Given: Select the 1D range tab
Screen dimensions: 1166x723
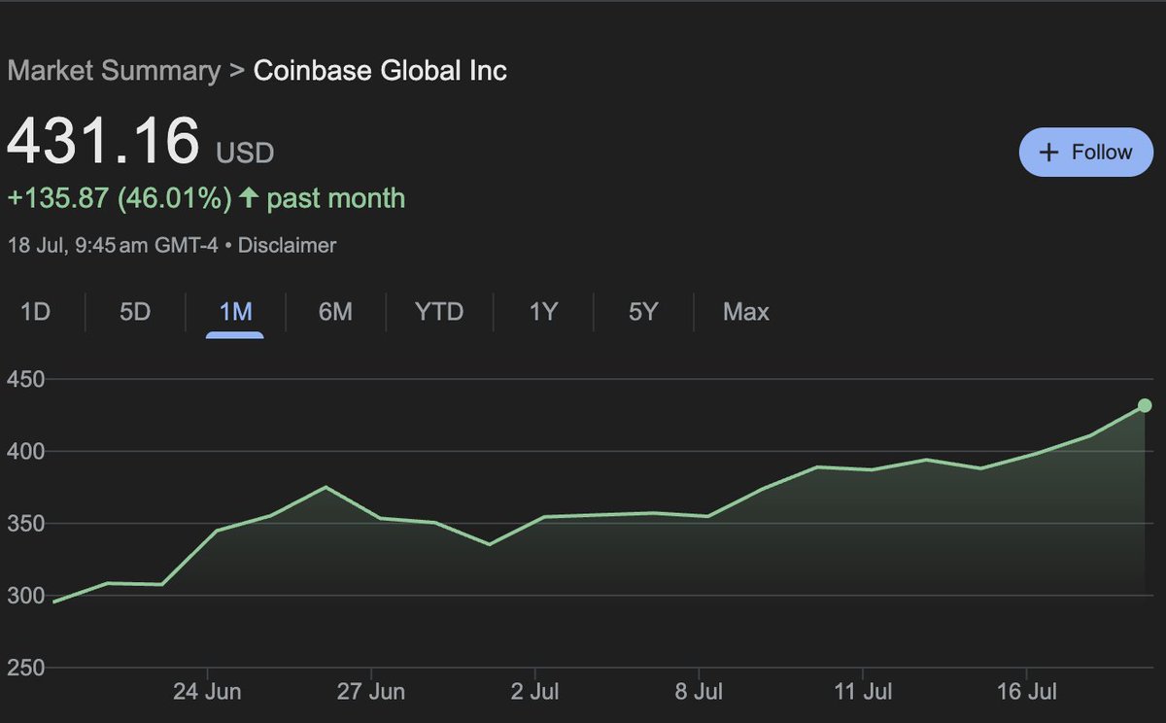Looking at the screenshot, I should [36, 312].
